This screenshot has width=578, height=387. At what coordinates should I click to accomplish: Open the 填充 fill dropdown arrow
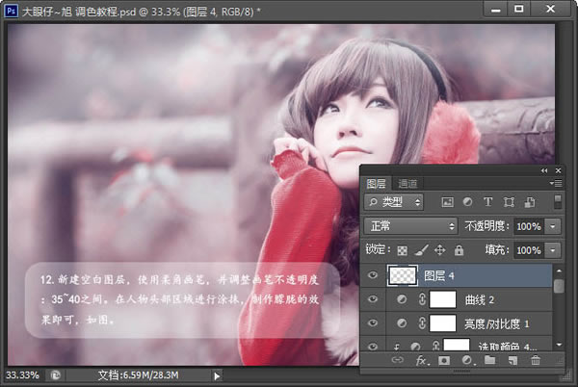pyautogui.click(x=553, y=250)
